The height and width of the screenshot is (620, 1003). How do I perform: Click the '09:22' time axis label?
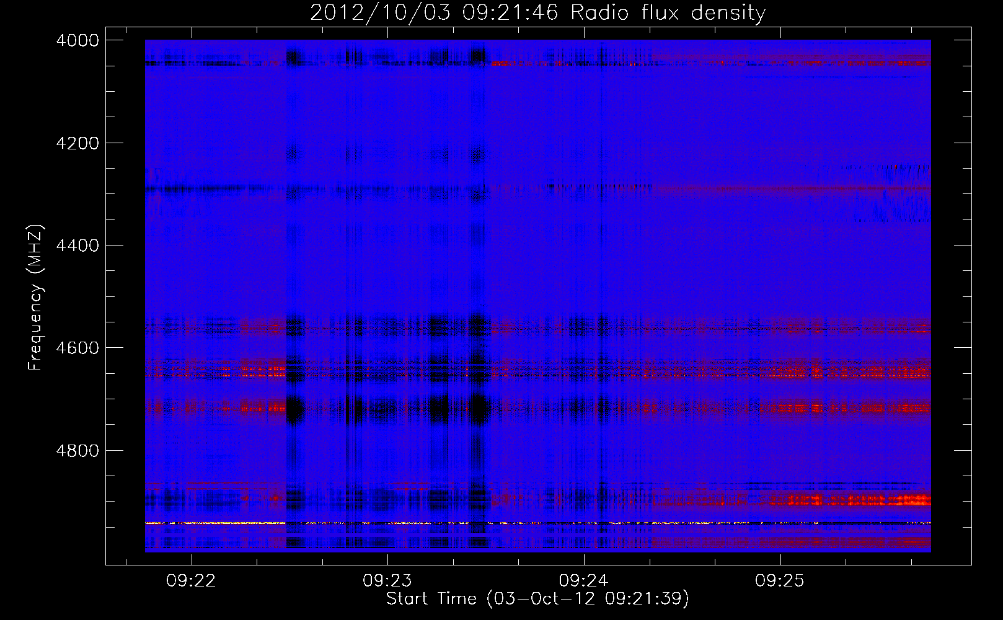coord(192,581)
